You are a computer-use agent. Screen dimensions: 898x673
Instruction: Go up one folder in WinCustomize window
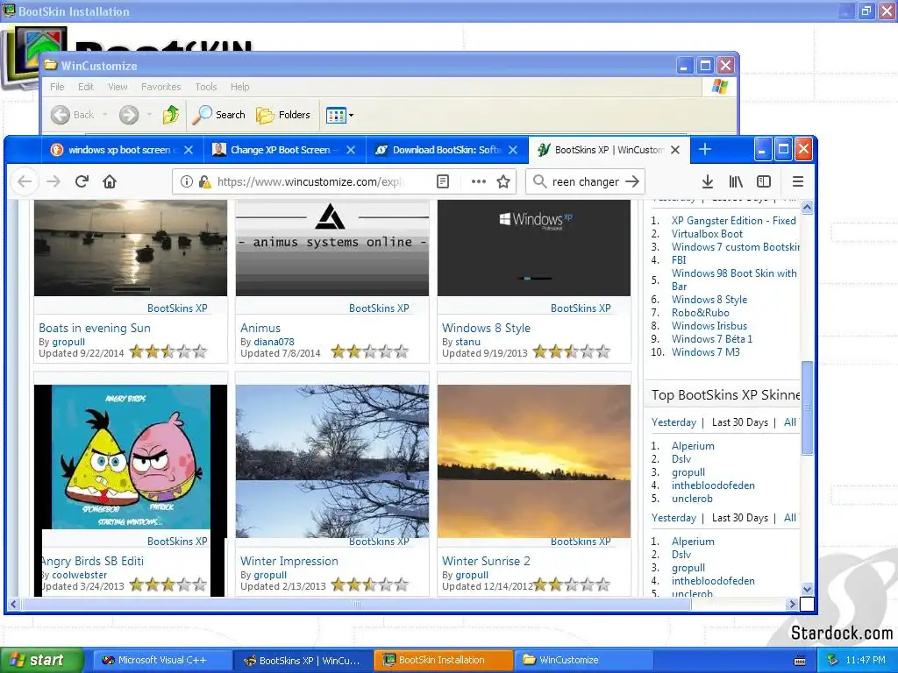(x=171, y=115)
